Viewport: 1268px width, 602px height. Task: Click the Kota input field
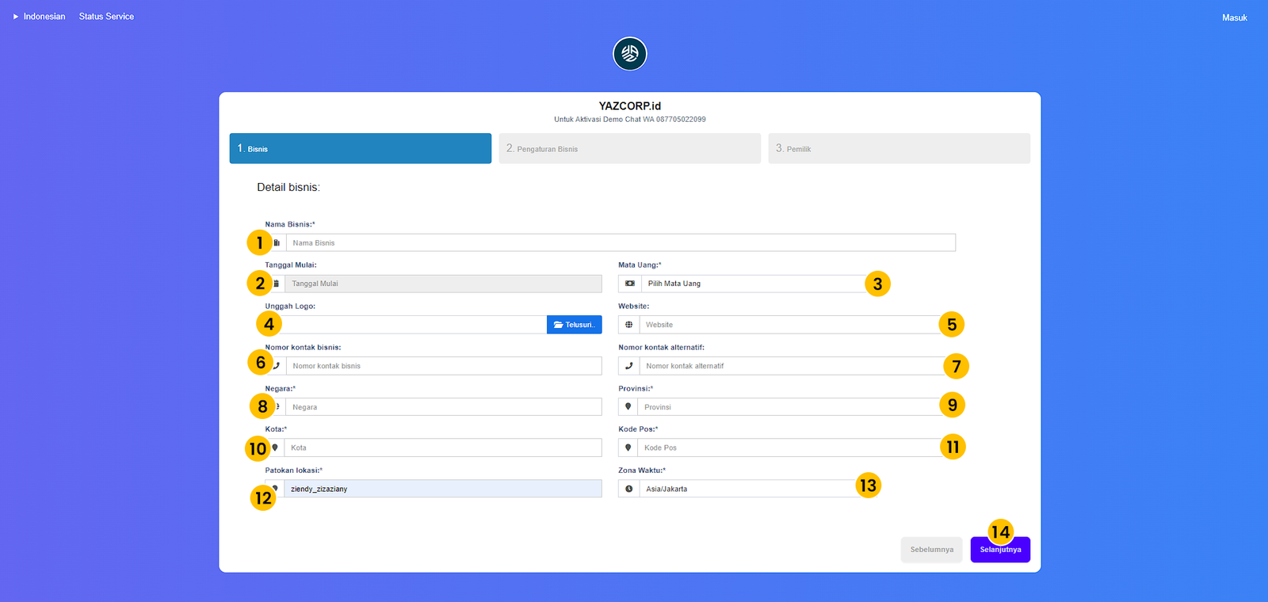pos(443,448)
